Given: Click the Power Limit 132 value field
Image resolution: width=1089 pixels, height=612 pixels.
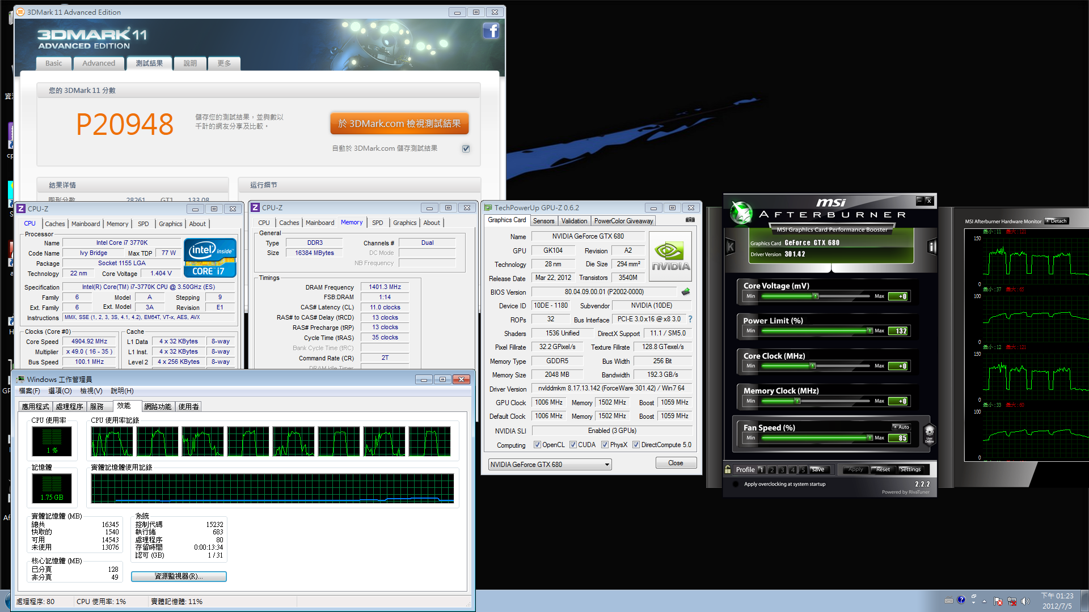Looking at the screenshot, I should click(x=899, y=331).
